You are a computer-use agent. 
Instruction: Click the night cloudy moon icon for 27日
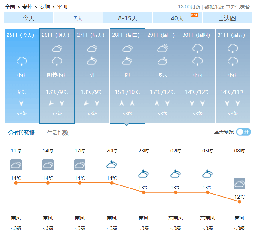coord(92,61)
